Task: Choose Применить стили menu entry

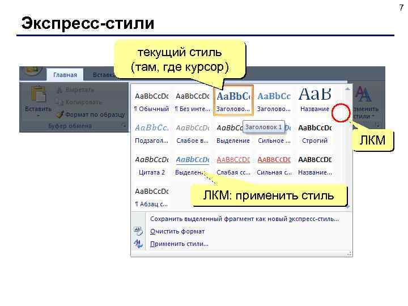Action: pos(179,244)
